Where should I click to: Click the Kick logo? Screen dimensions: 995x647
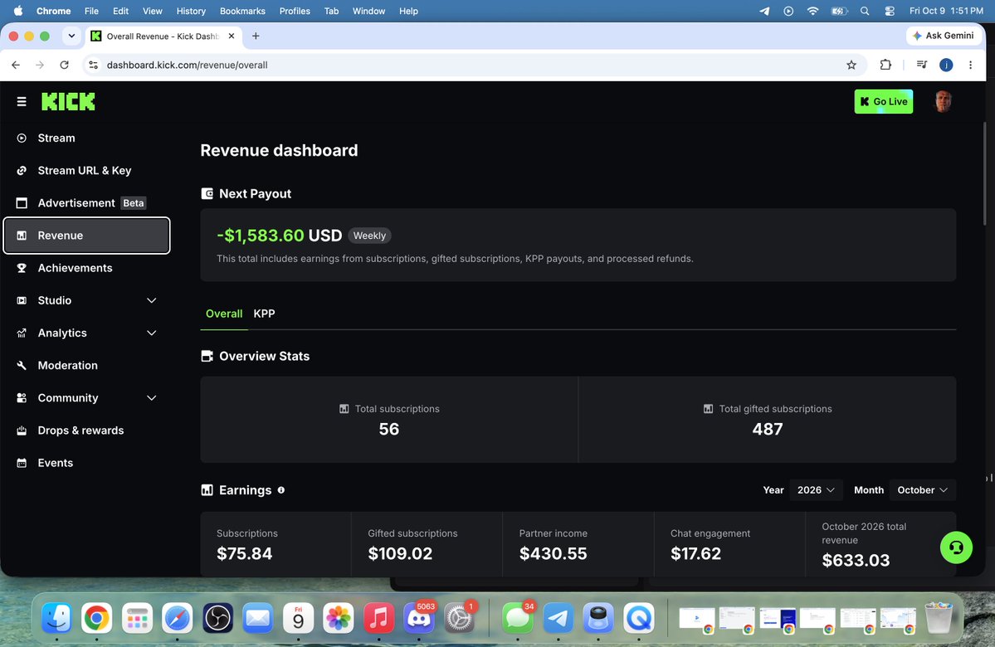(x=68, y=101)
